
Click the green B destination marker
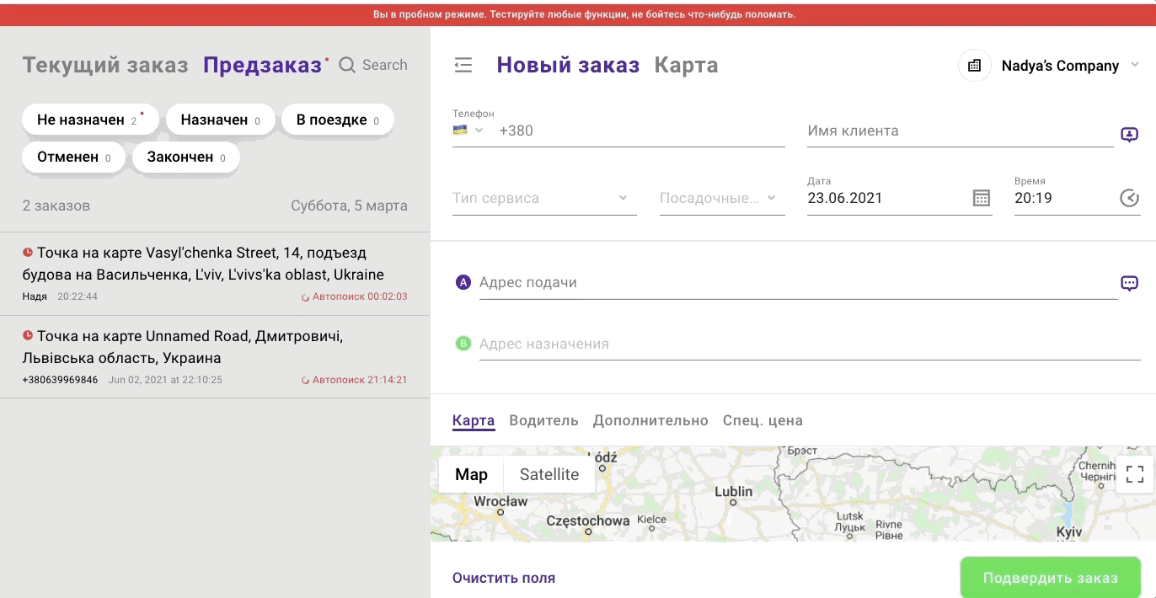point(463,344)
